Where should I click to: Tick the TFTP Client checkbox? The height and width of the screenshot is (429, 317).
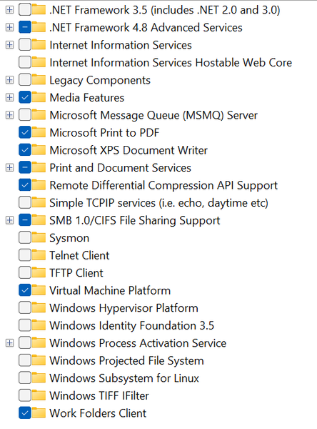[x=25, y=273]
